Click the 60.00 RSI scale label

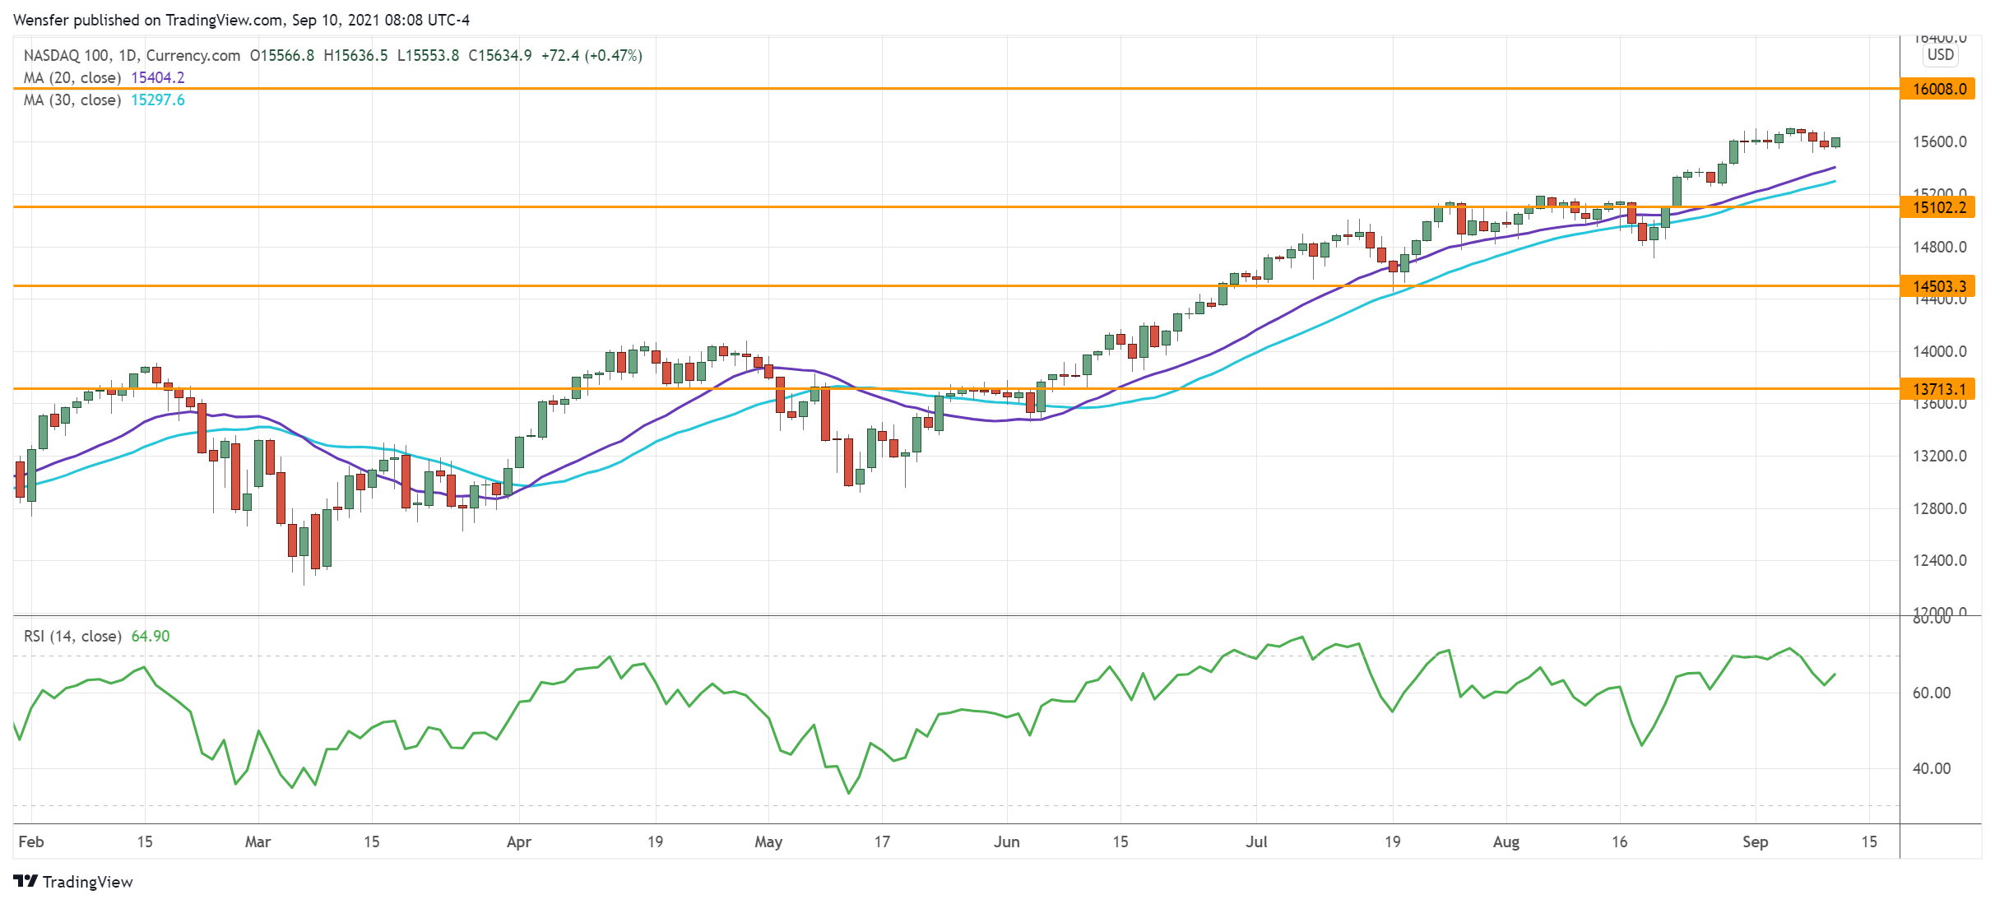coord(1931,693)
